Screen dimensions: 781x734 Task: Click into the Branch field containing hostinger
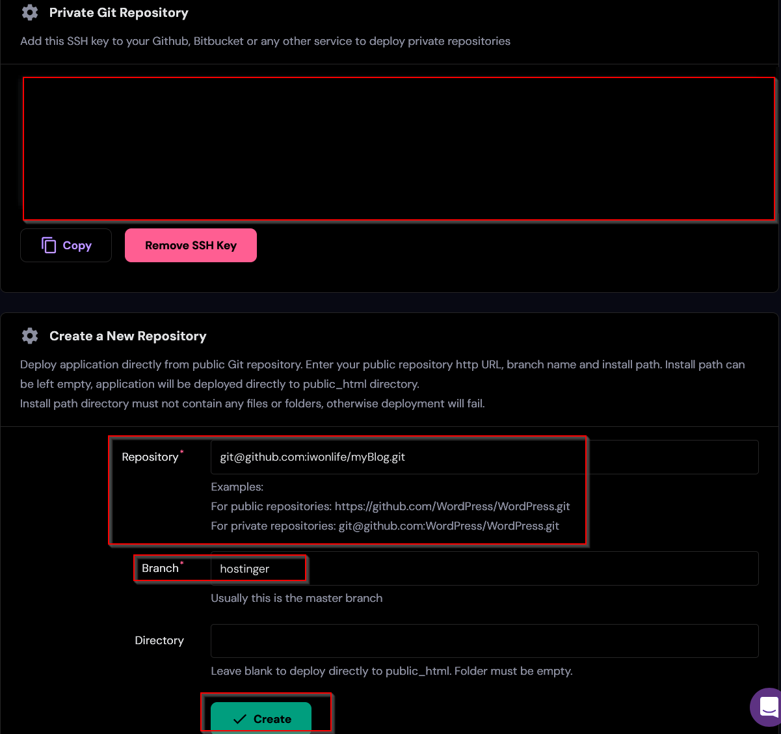(x=484, y=568)
